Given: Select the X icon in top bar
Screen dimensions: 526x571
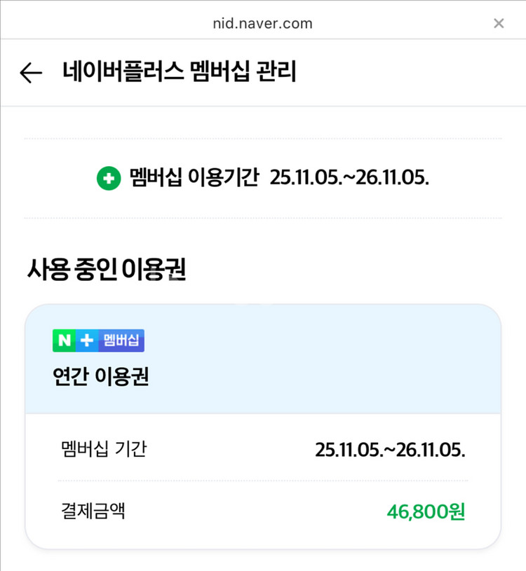Looking at the screenshot, I should click(x=498, y=23).
